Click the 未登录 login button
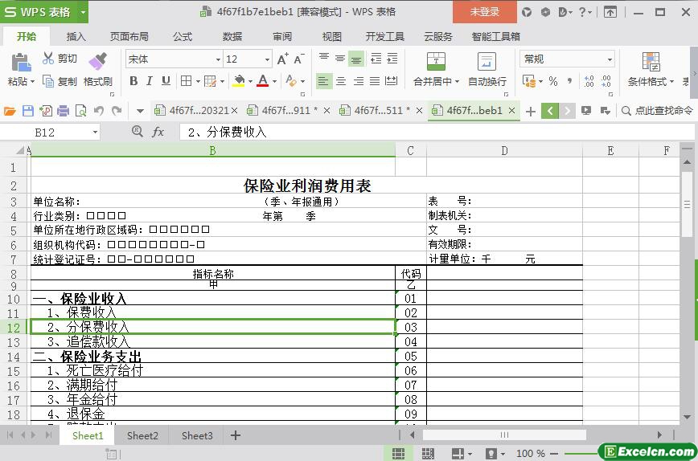The image size is (698, 461). pyautogui.click(x=484, y=12)
